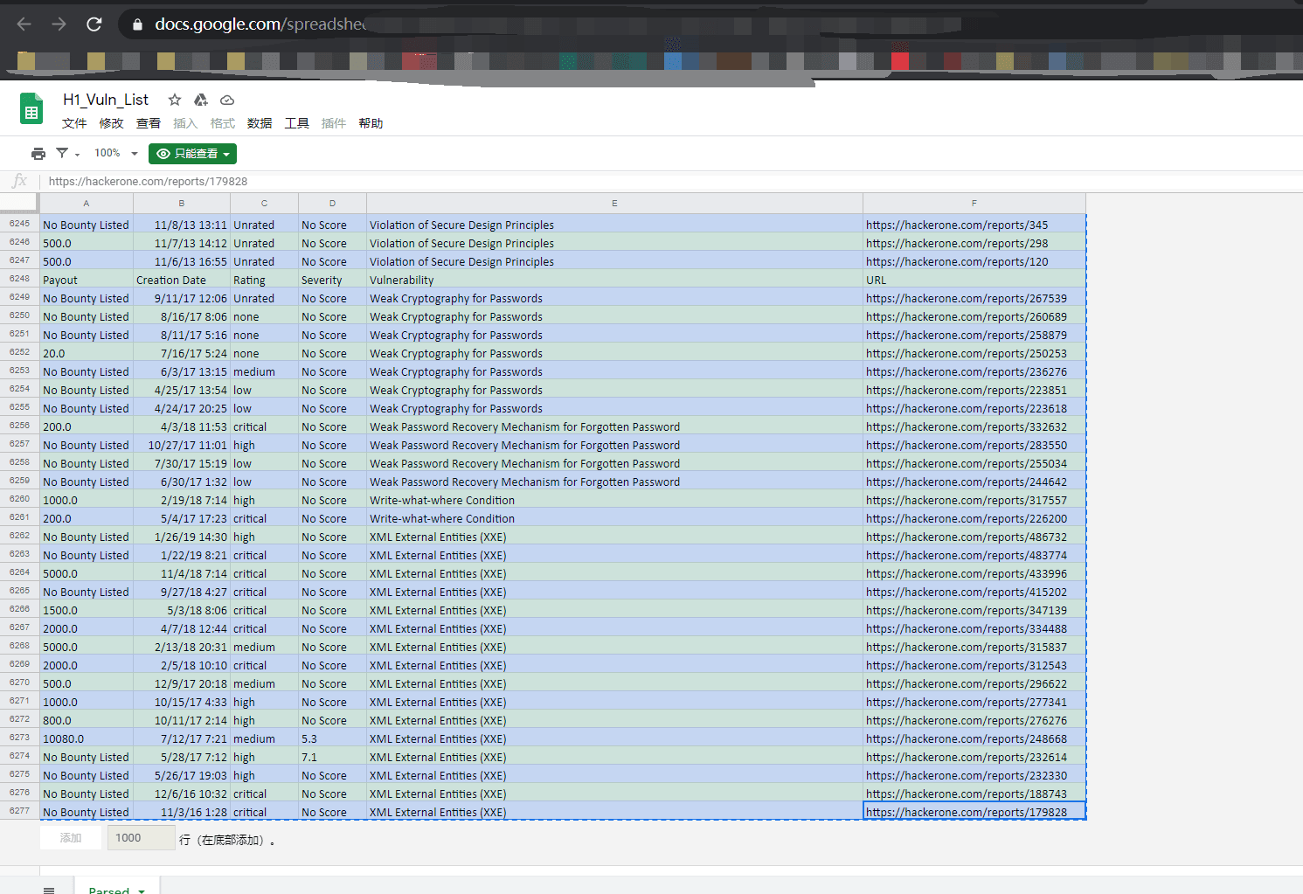The height and width of the screenshot is (894, 1303).
Task: Click the date cell 11/8/13 13:11
Action: point(182,225)
